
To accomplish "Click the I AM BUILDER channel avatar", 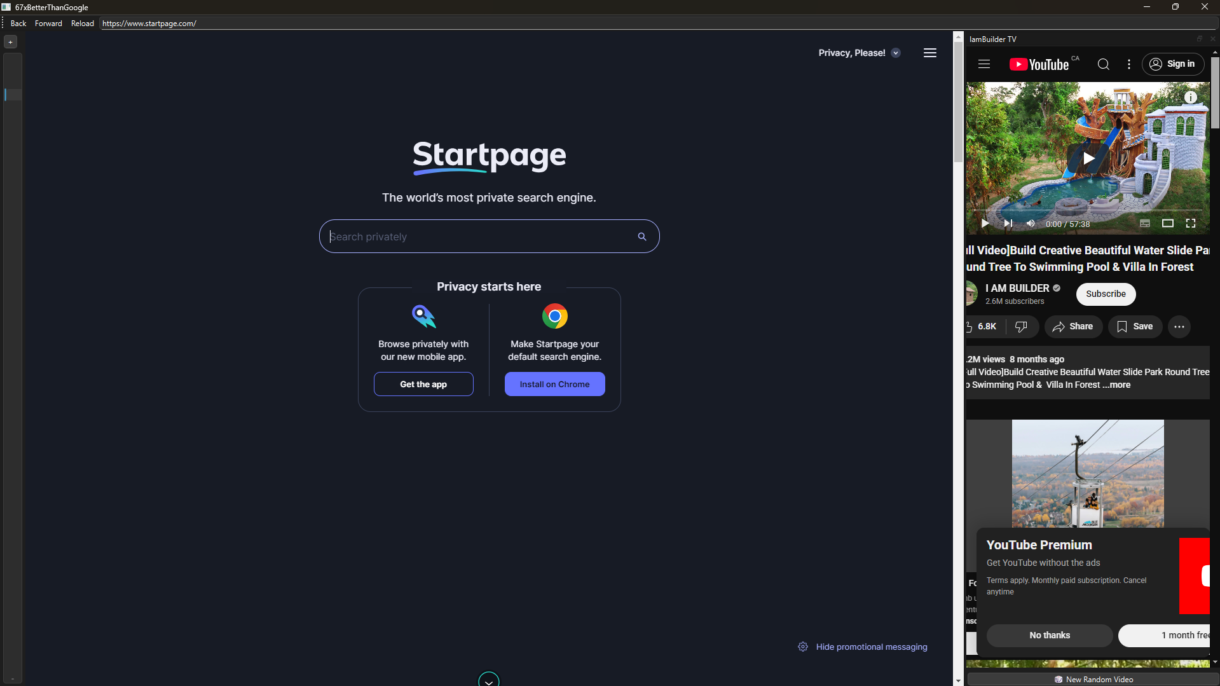I will (x=971, y=294).
